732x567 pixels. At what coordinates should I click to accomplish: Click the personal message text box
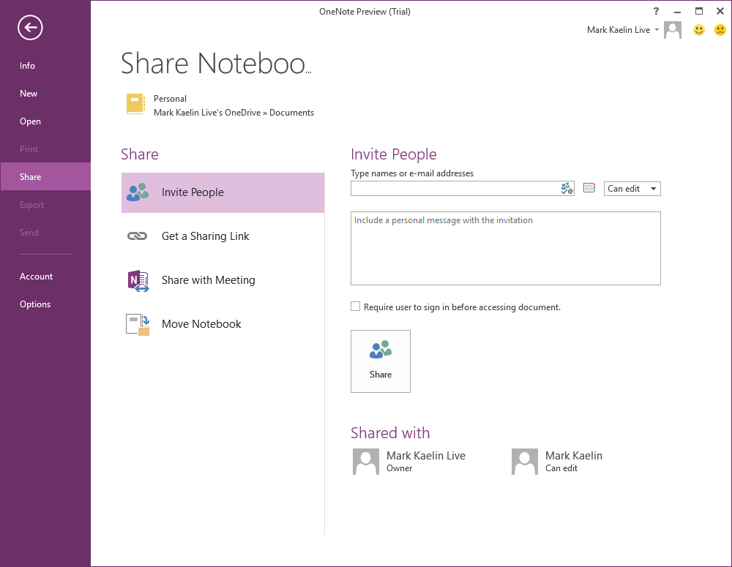click(506, 248)
